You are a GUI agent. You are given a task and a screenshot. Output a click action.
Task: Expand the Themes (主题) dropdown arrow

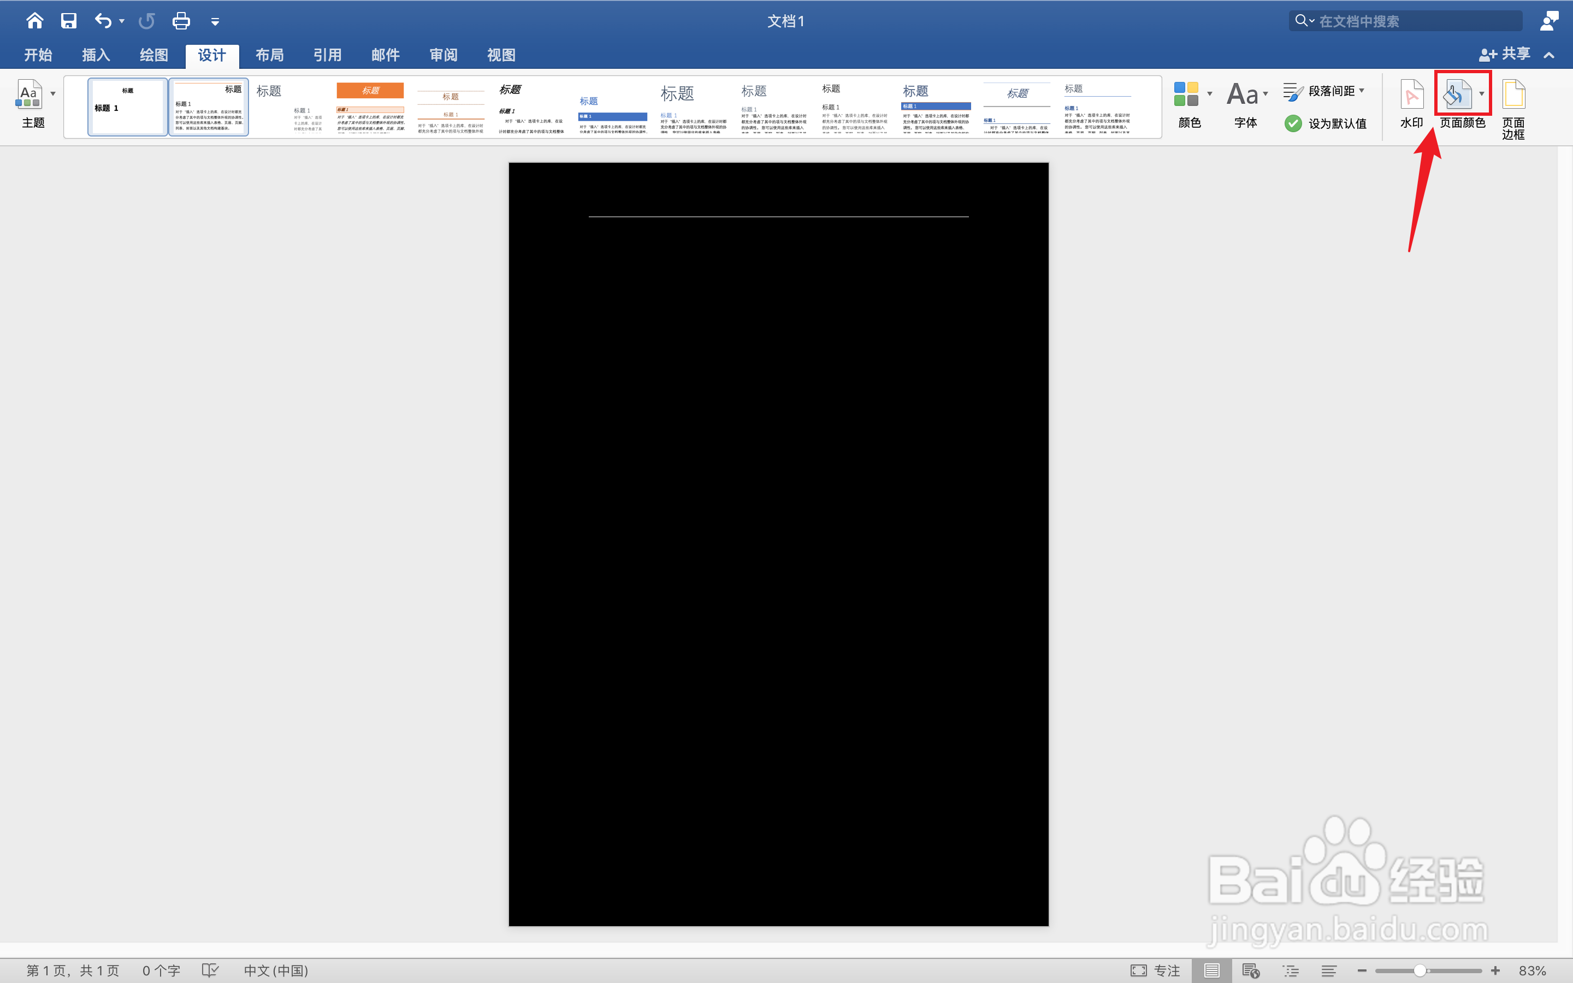[x=54, y=93]
